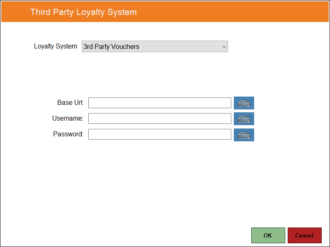Click the 'Username:' label

[x=68, y=118]
